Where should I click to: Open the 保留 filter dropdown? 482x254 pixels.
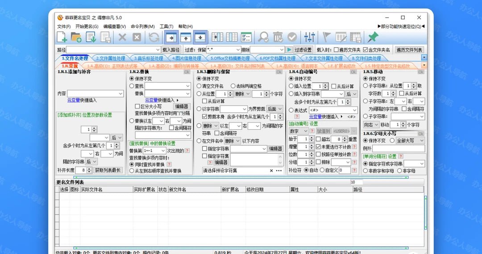click(238, 50)
